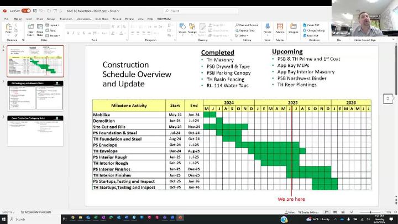
Task: Open the Select dropdown in Editing group
Action: point(242,35)
